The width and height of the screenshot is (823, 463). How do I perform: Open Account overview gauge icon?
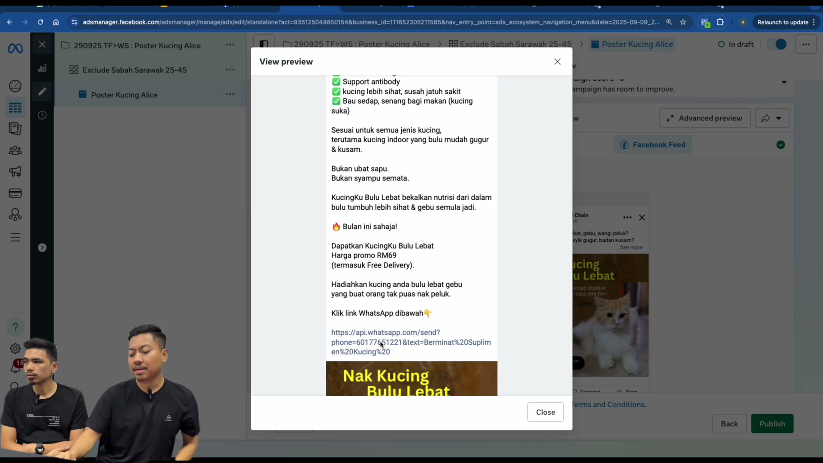coord(15,86)
